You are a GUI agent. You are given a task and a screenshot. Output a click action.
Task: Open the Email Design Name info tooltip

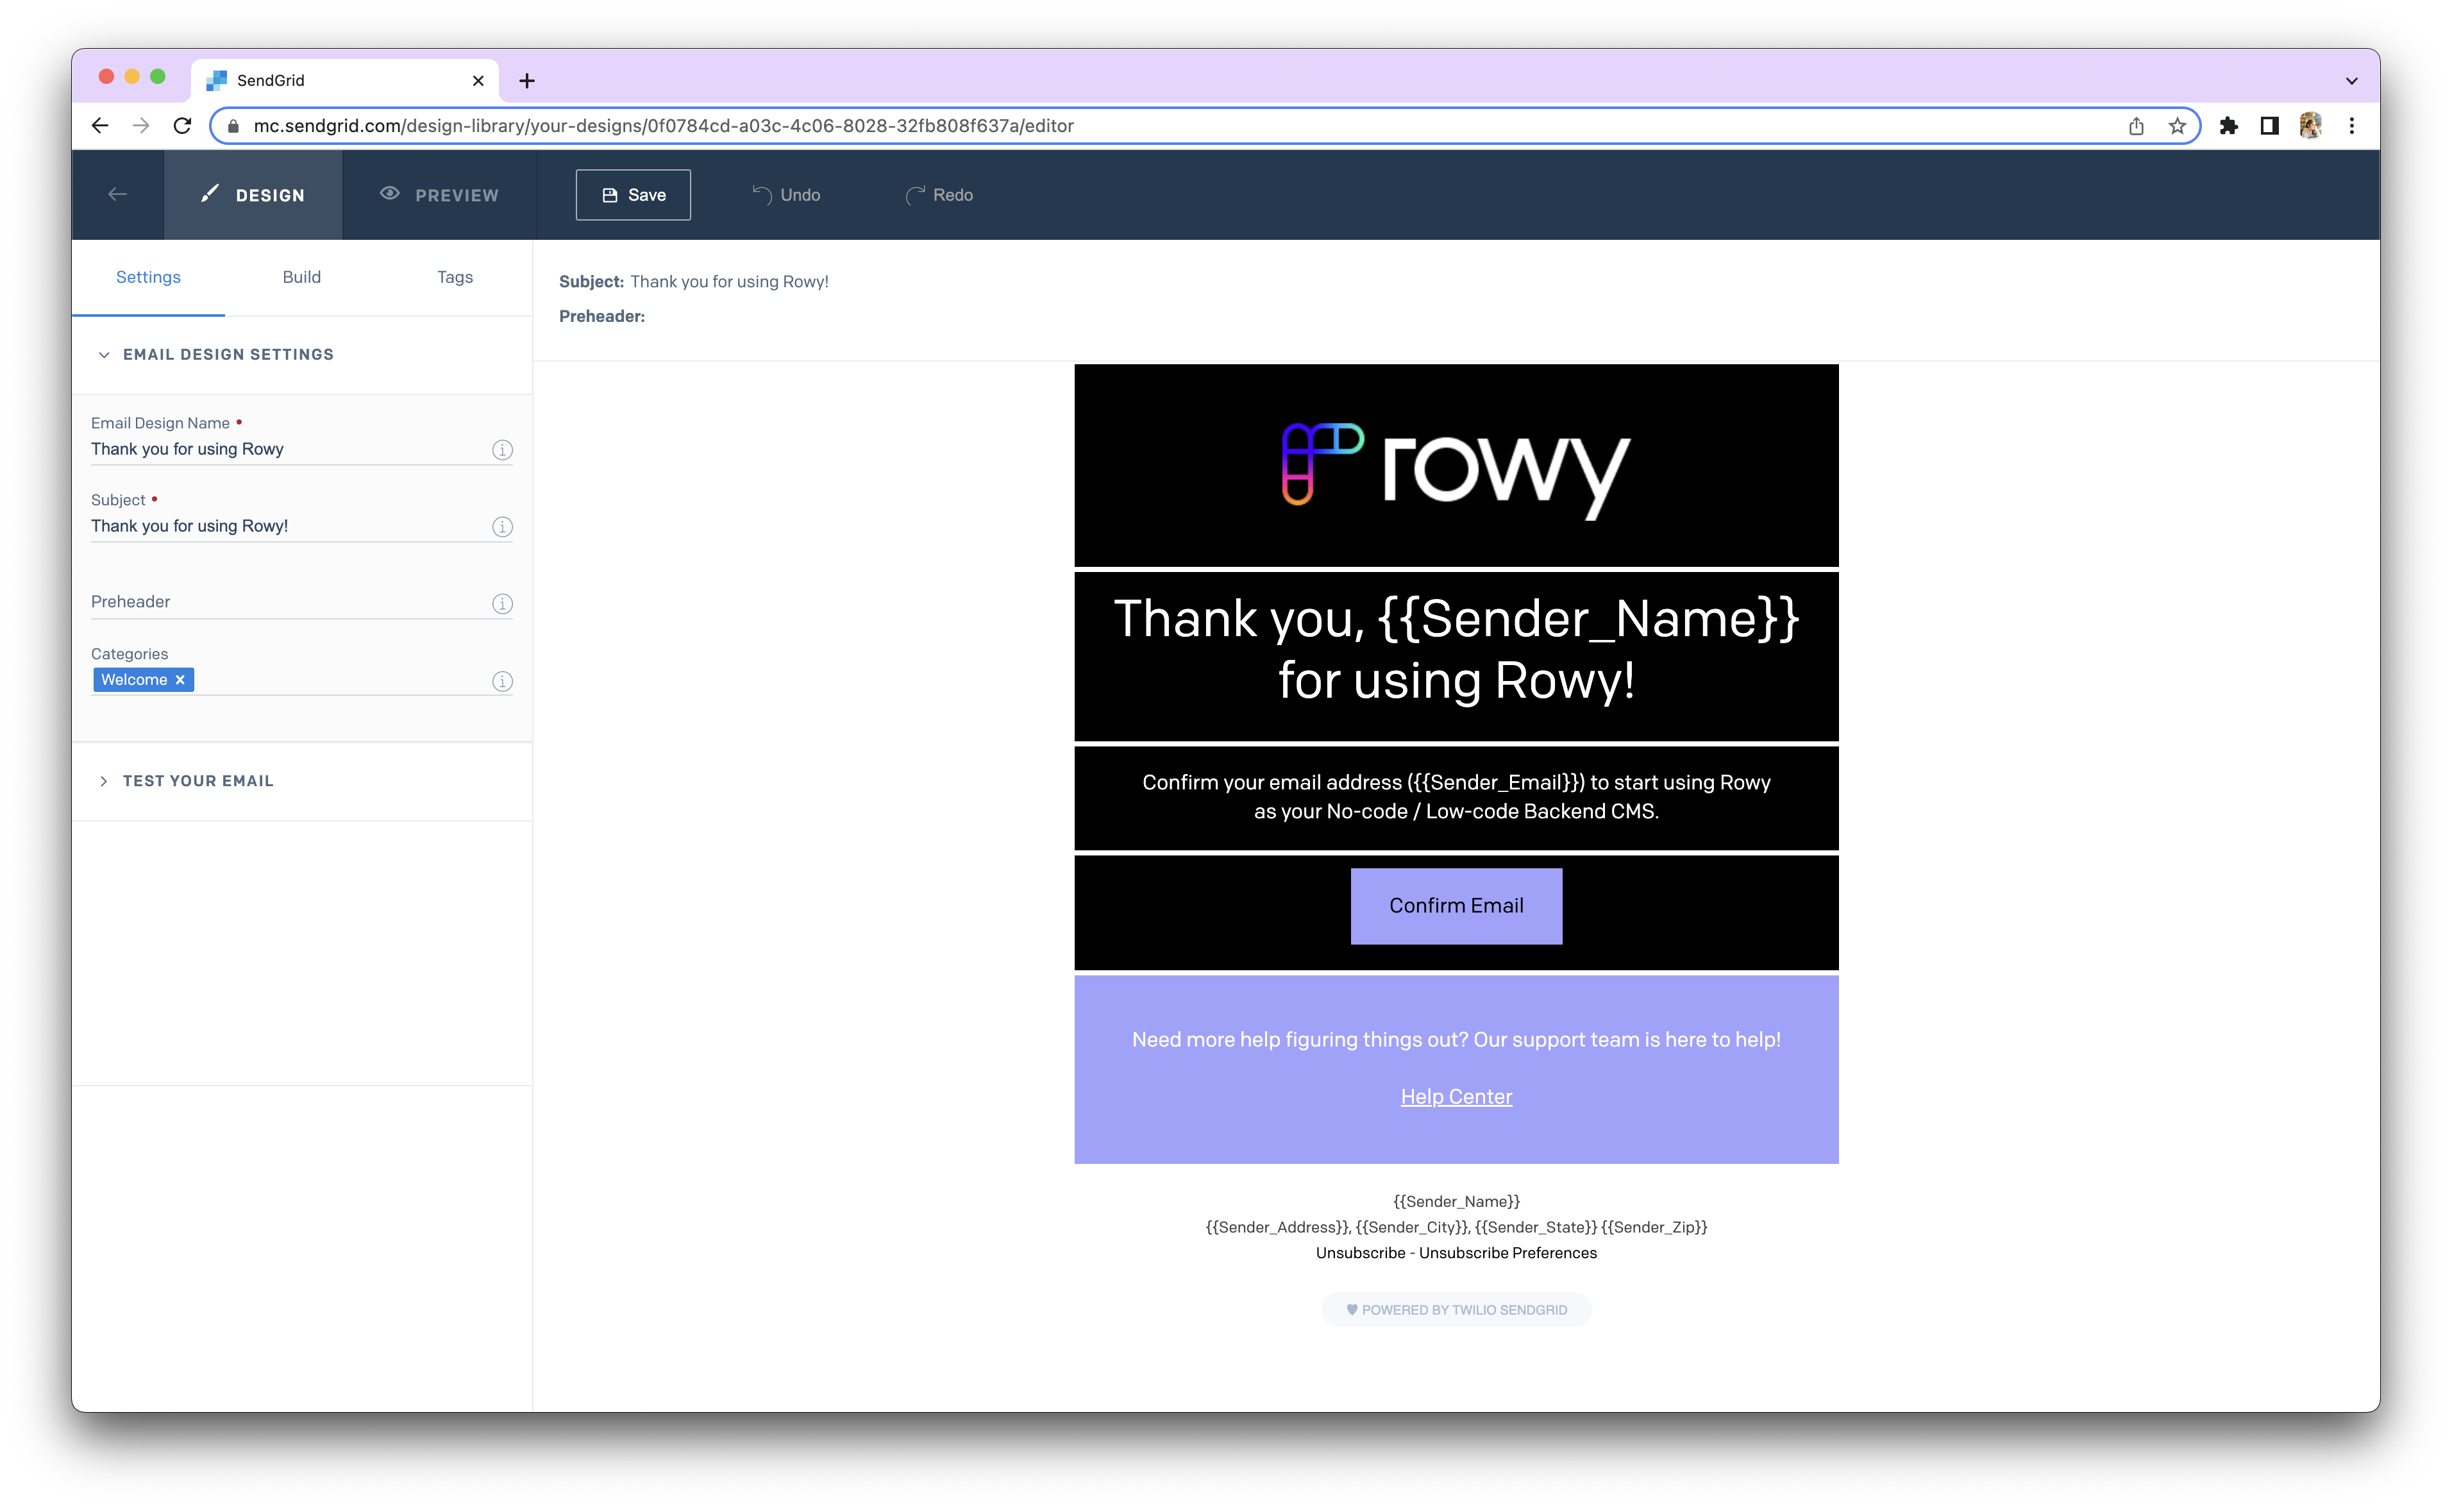coord(502,450)
